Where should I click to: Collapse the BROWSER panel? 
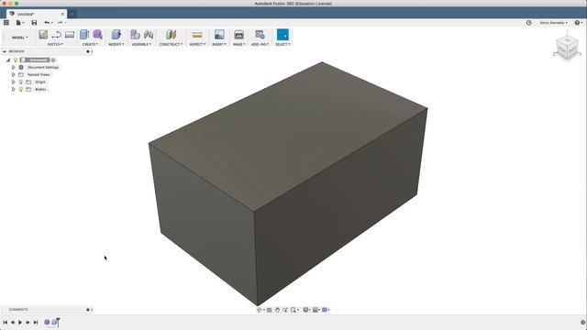click(5, 51)
